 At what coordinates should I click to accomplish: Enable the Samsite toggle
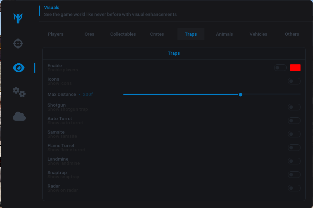[x=294, y=134]
